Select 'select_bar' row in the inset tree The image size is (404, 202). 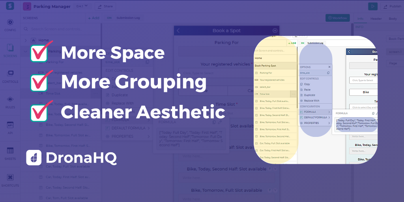(x=275, y=87)
